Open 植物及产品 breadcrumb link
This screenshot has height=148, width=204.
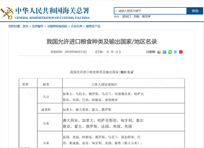93,26
